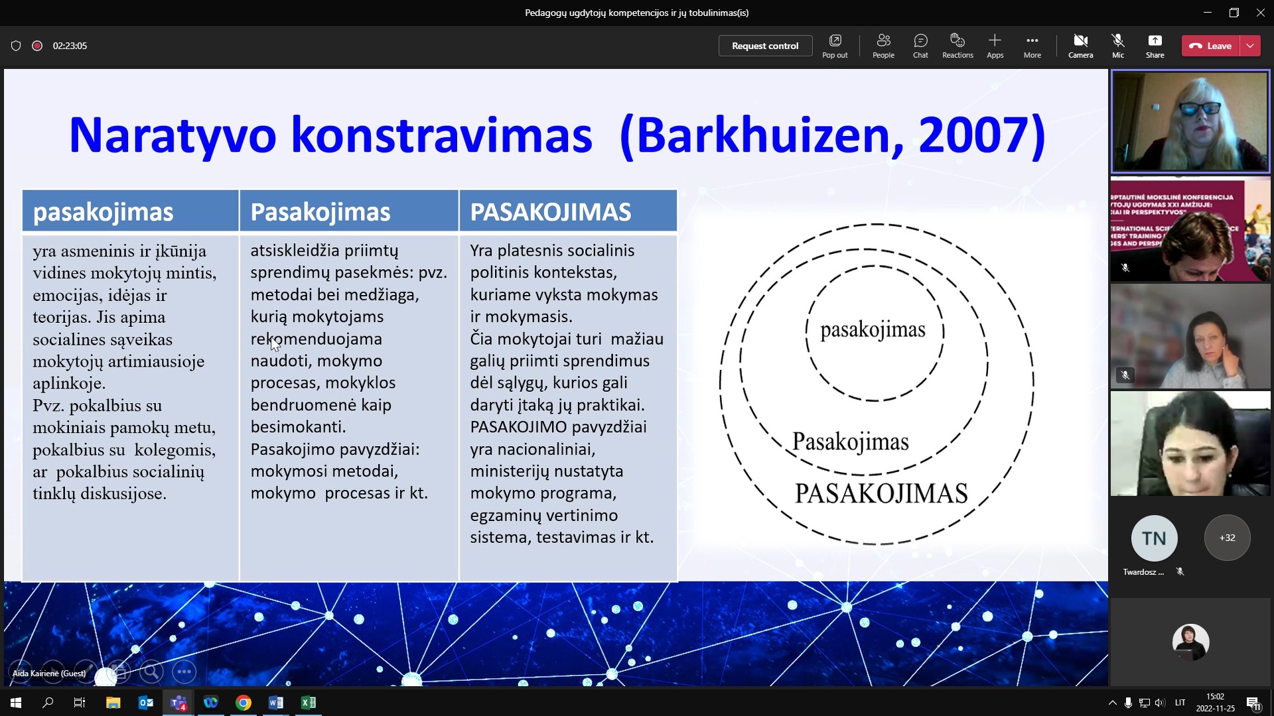Image resolution: width=1274 pixels, height=716 pixels.
Task: Open Excel from taskbar
Action: (x=309, y=703)
